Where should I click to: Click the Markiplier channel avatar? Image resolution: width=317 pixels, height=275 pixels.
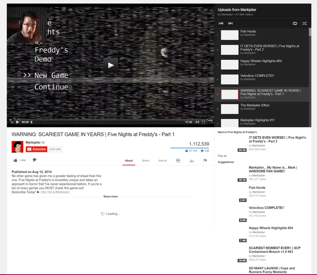[17, 147]
